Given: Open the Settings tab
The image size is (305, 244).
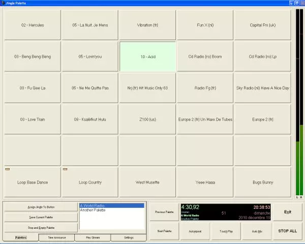Looking at the screenshot, I should (x=129, y=237).
